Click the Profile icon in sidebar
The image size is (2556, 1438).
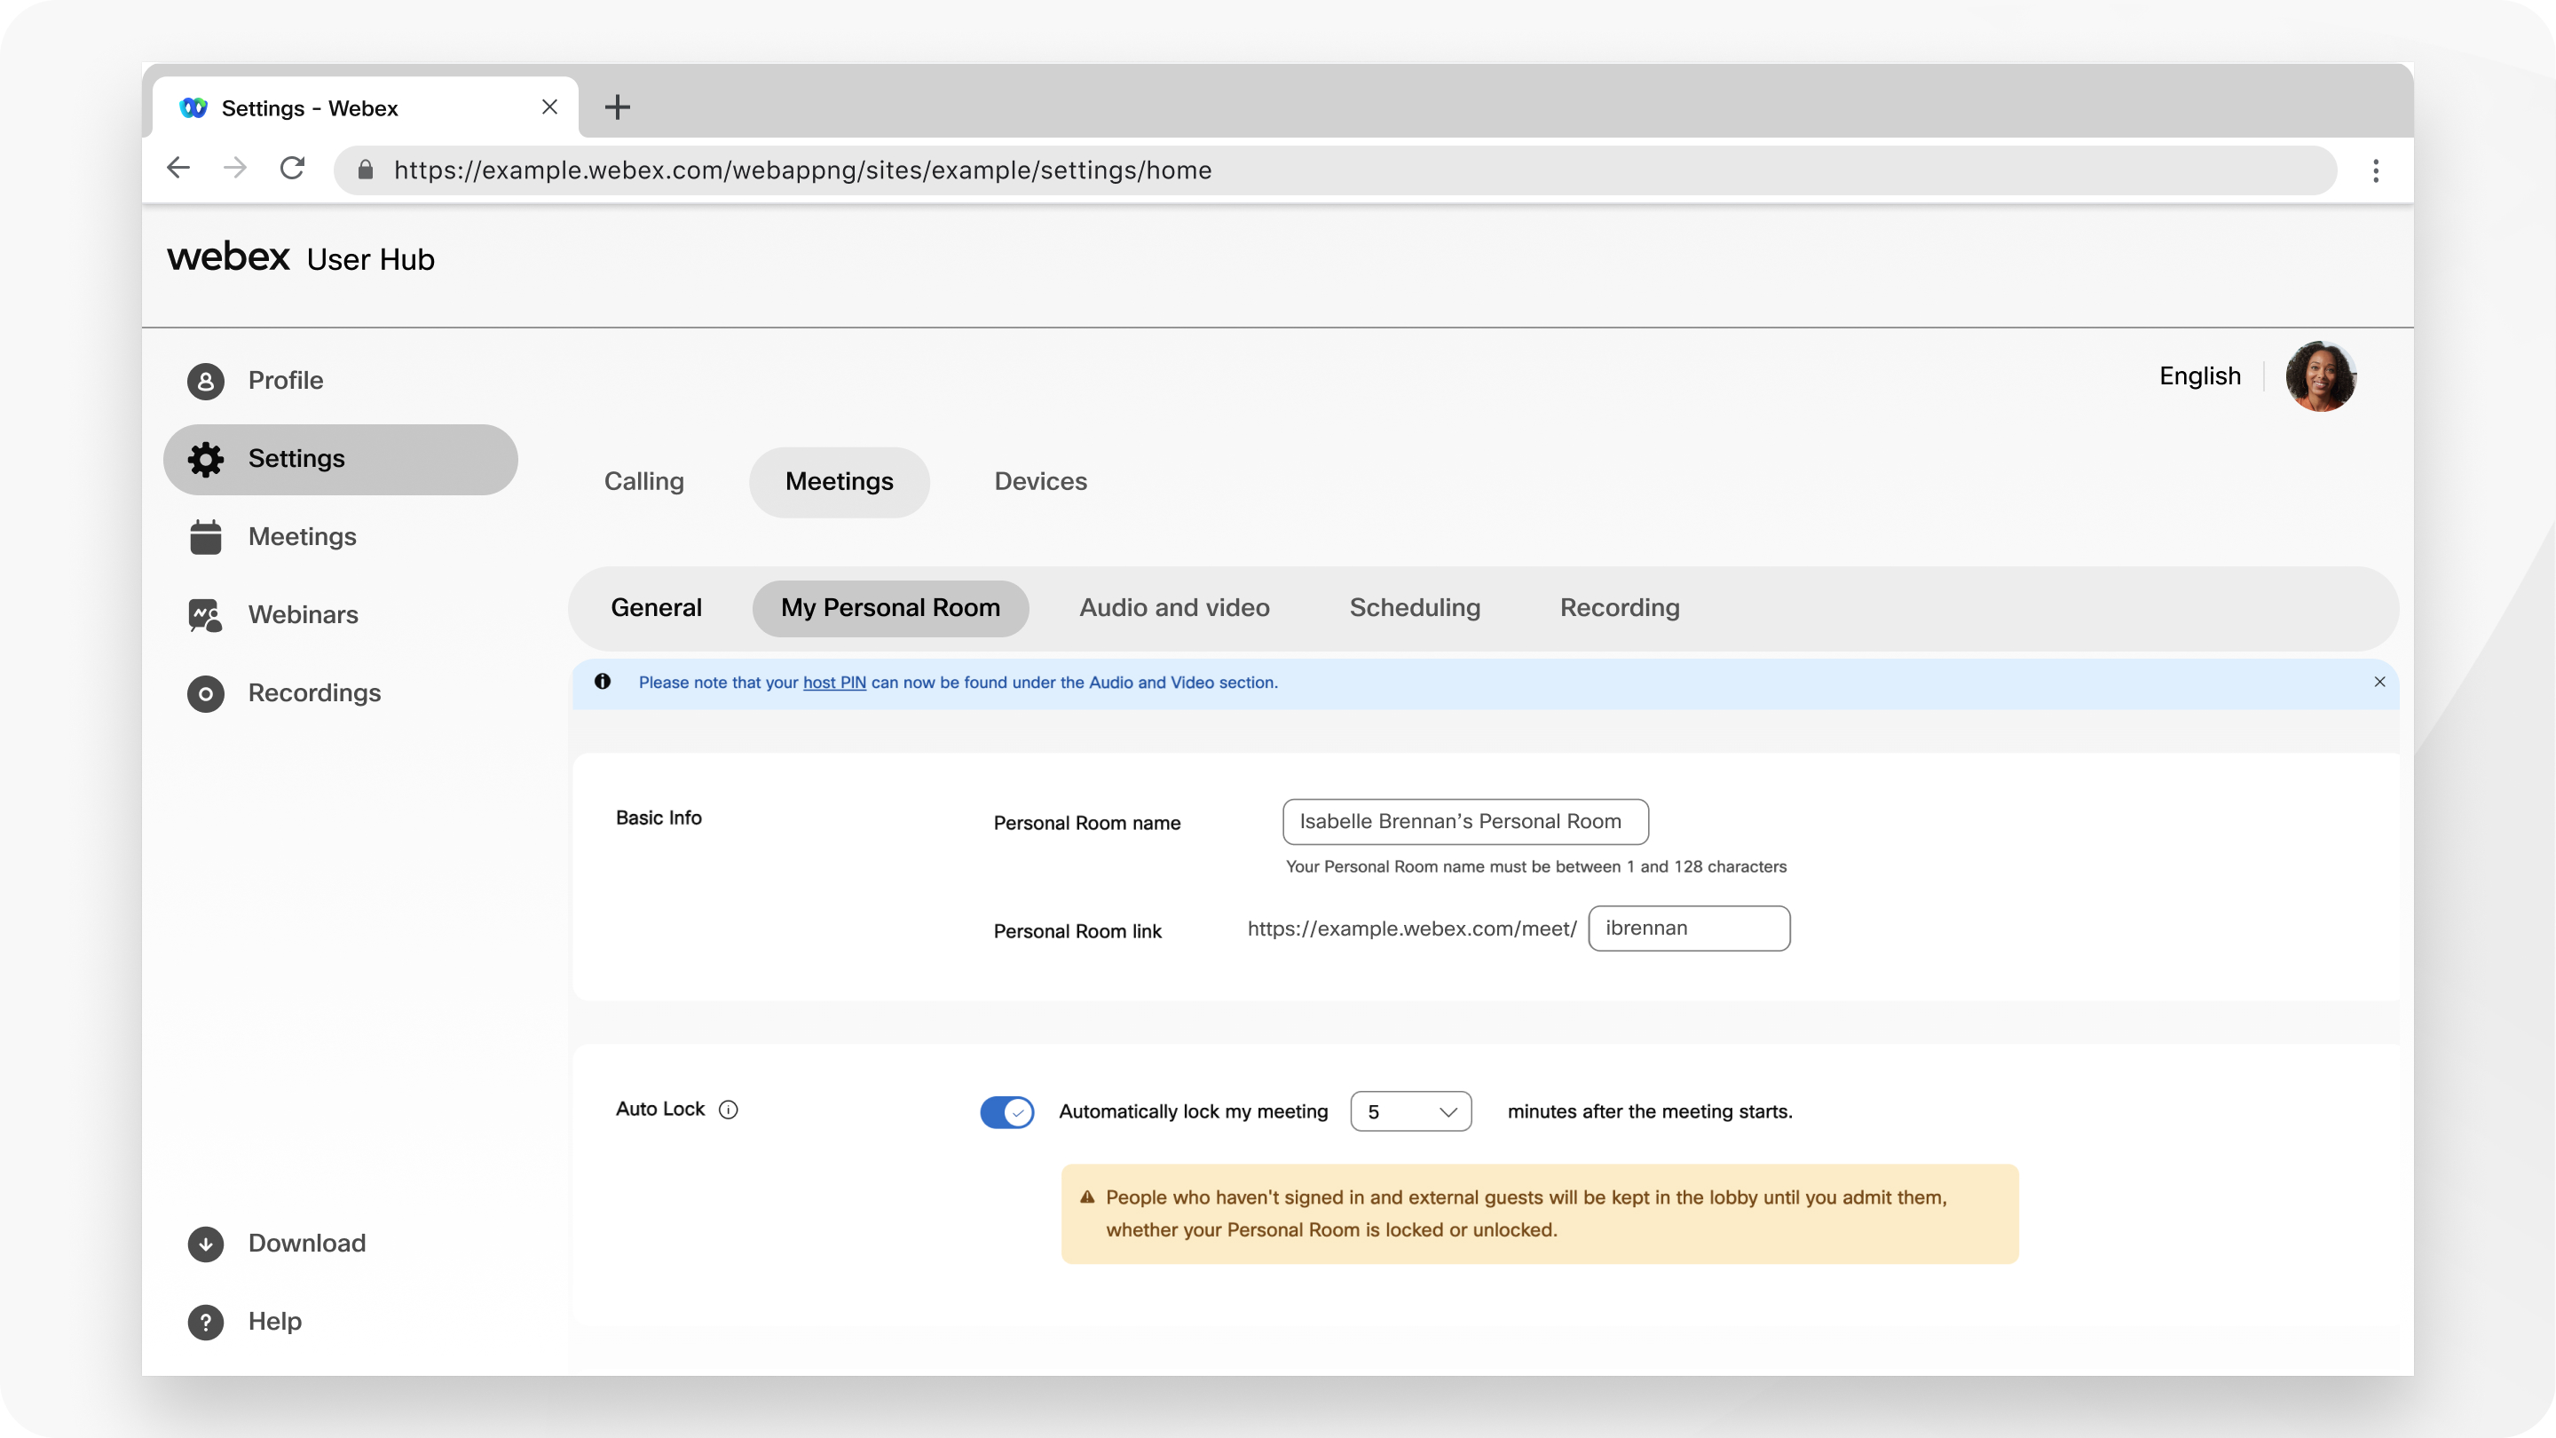tap(205, 381)
